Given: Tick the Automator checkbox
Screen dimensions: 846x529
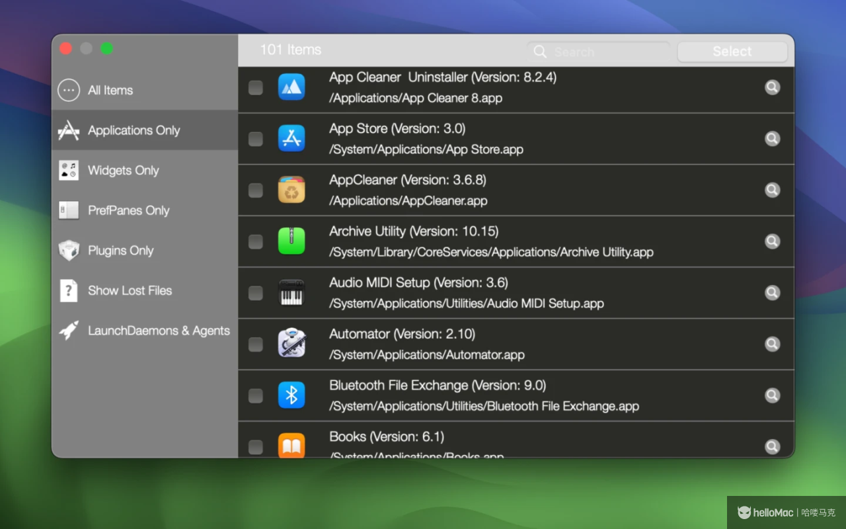Looking at the screenshot, I should pyautogui.click(x=255, y=344).
